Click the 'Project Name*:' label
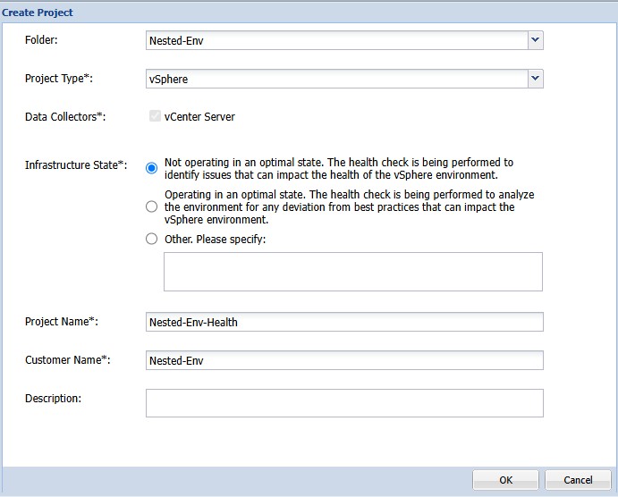The width and height of the screenshot is (618, 497). pos(62,322)
